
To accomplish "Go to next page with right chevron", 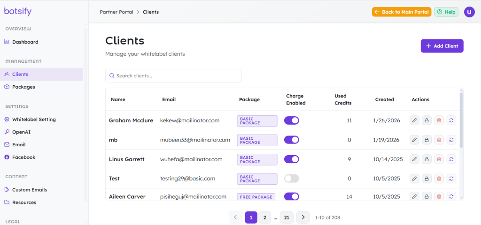I will (303, 217).
